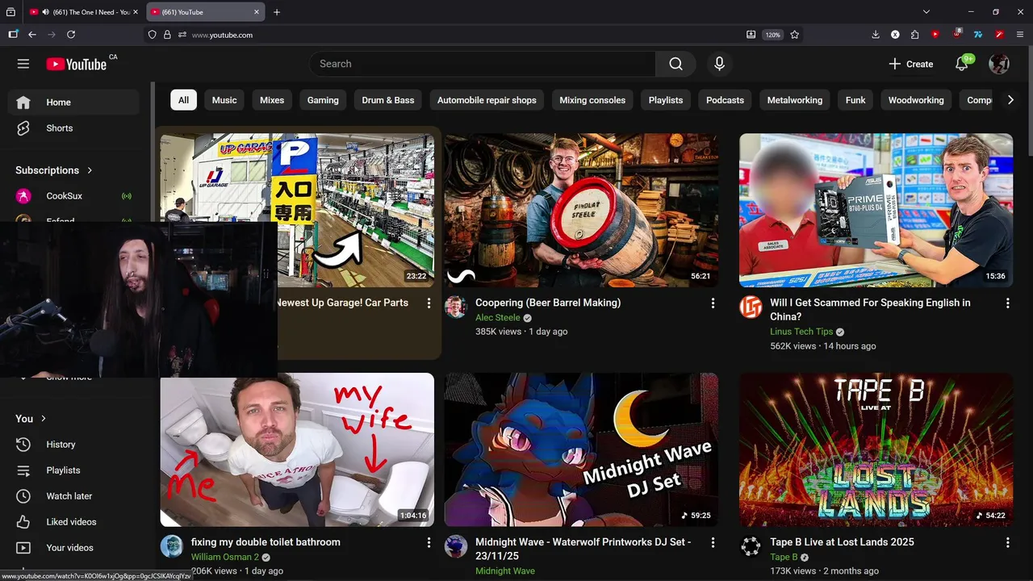Open the site security lock icon

coord(167,35)
